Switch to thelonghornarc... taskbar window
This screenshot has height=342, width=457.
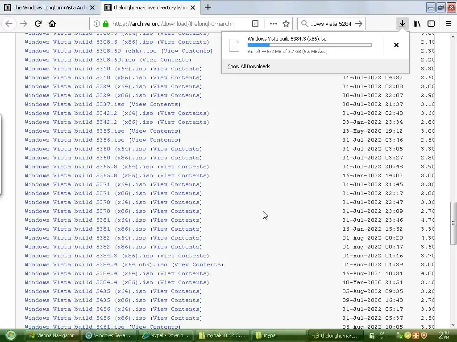click(336, 336)
